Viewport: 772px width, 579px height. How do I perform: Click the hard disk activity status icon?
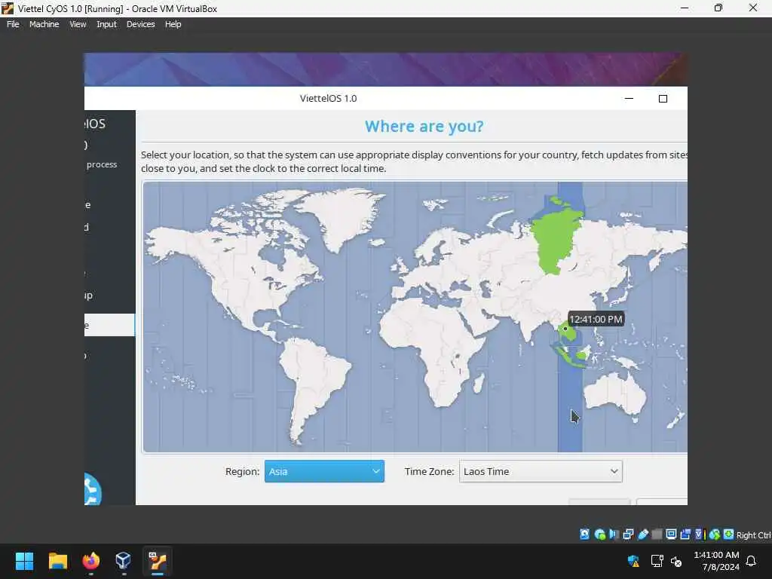[x=584, y=535]
